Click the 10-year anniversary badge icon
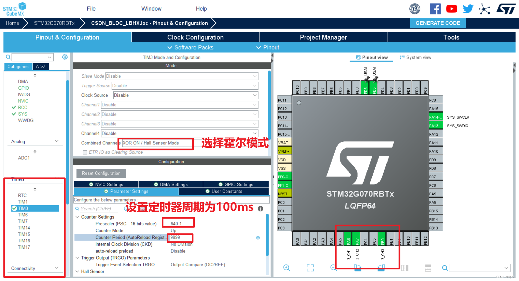 [x=415, y=9]
